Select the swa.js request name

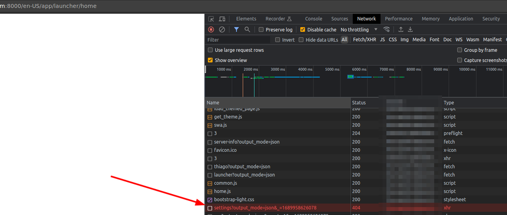pos(221,125)
